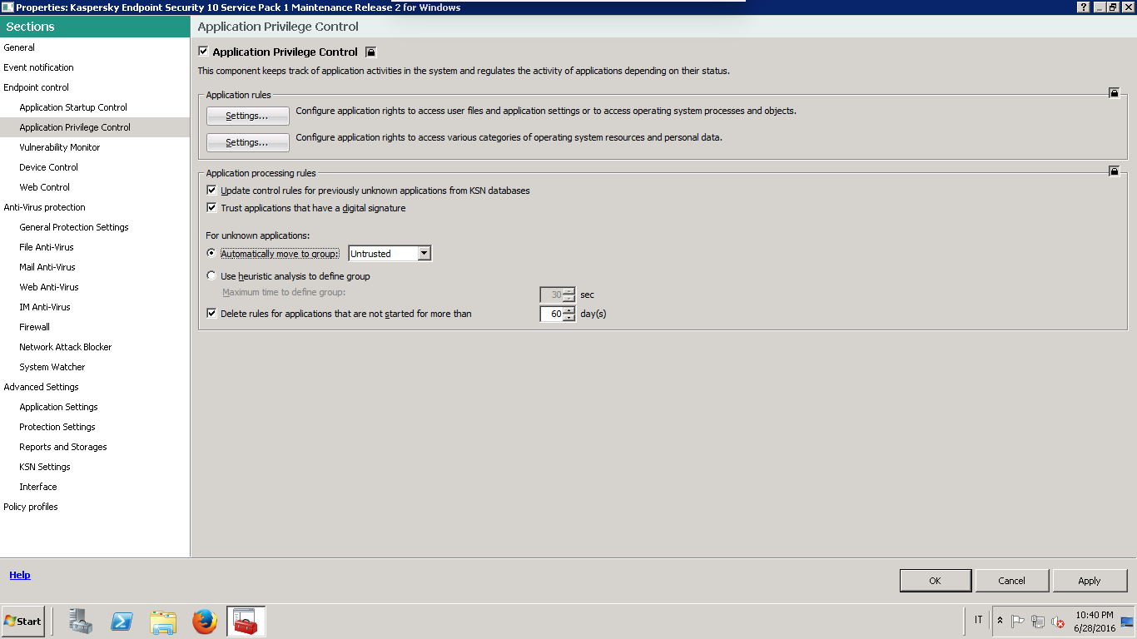Toggle Trust applications with digital signature
Image resolution: width=1137 pixels, height=639 pixels.
point(211,208)
